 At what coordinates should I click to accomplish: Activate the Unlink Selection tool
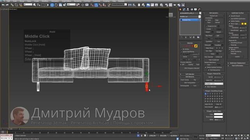click(x=16, y=5)
